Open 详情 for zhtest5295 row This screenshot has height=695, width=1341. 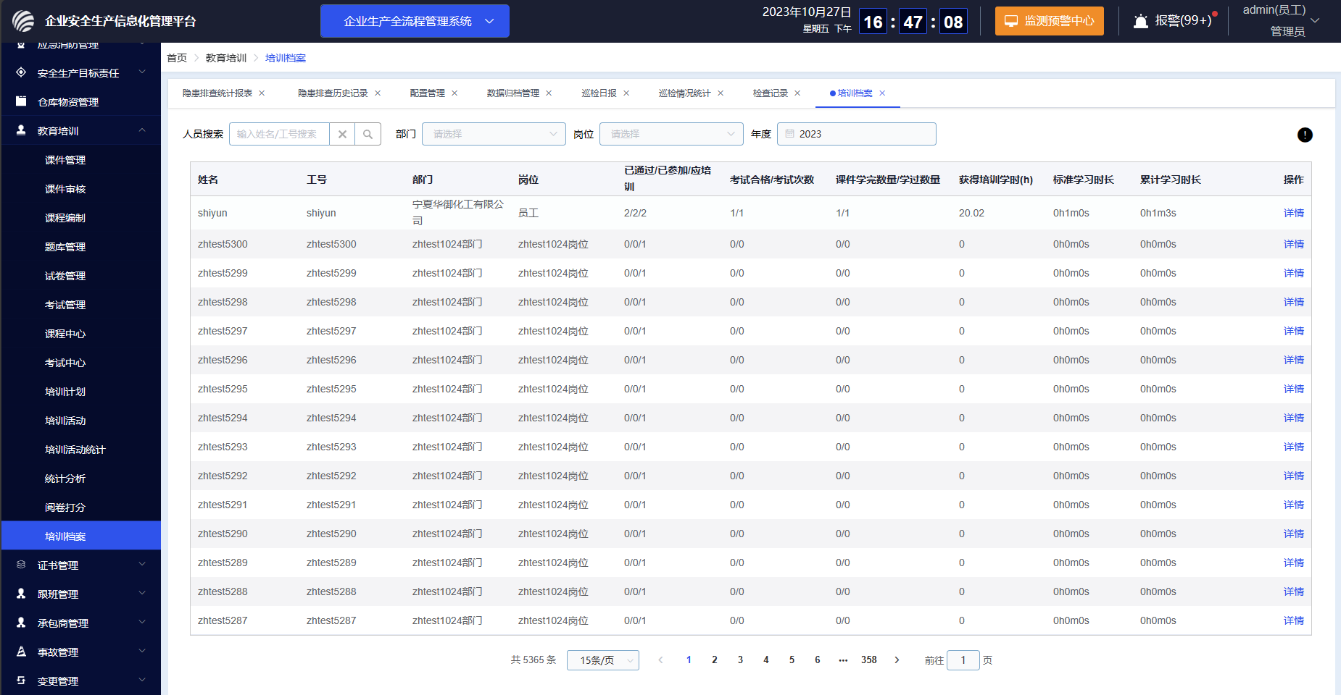click(1293, 389)
